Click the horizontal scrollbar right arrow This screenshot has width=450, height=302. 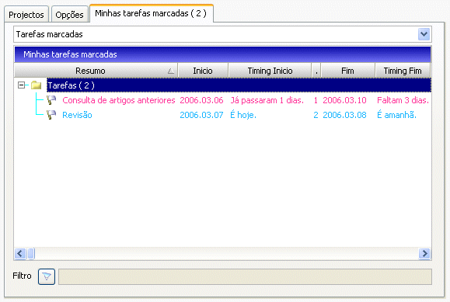click(424, 254)
